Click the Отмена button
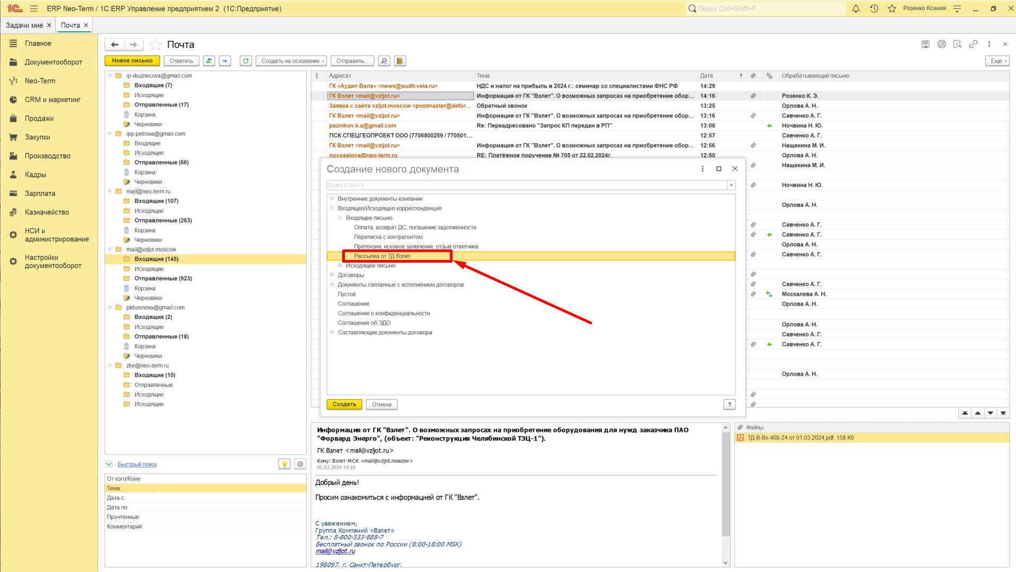This screenshot has width=1016, height=572. pos(381,404)
